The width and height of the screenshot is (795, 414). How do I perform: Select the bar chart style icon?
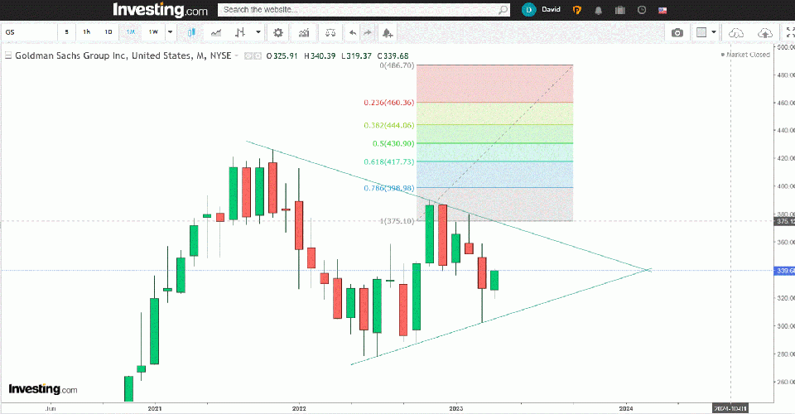coord(240,32)
